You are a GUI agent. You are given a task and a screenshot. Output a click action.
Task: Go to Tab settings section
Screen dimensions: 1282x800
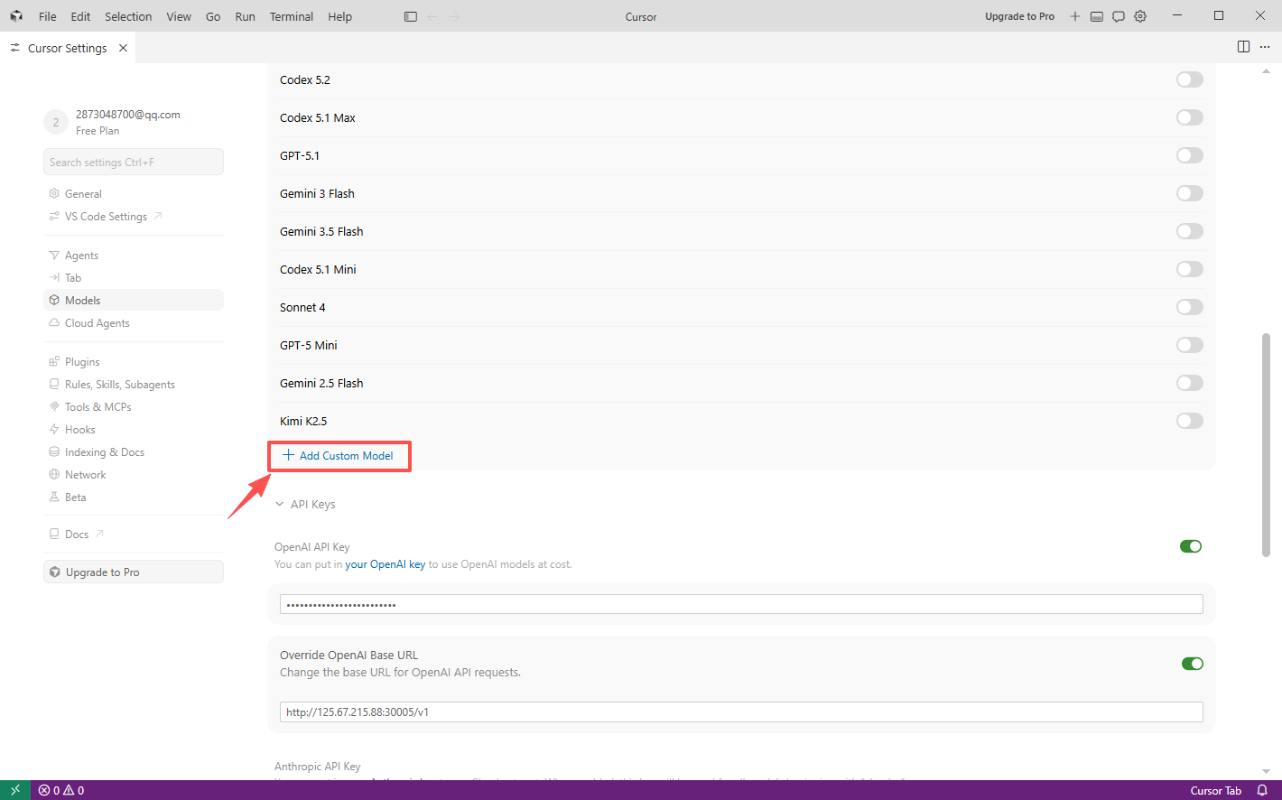pos(134,278)
